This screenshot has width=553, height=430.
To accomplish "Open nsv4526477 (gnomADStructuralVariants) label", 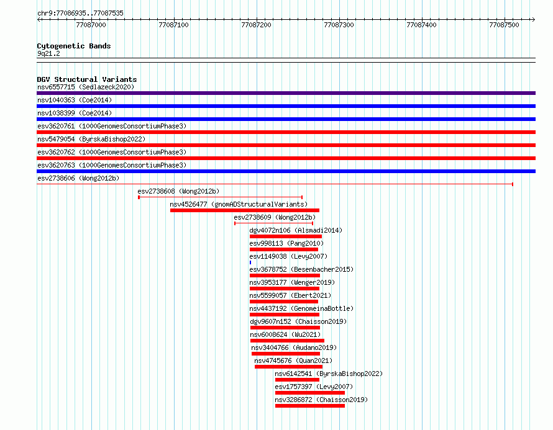I will (239, 204).
